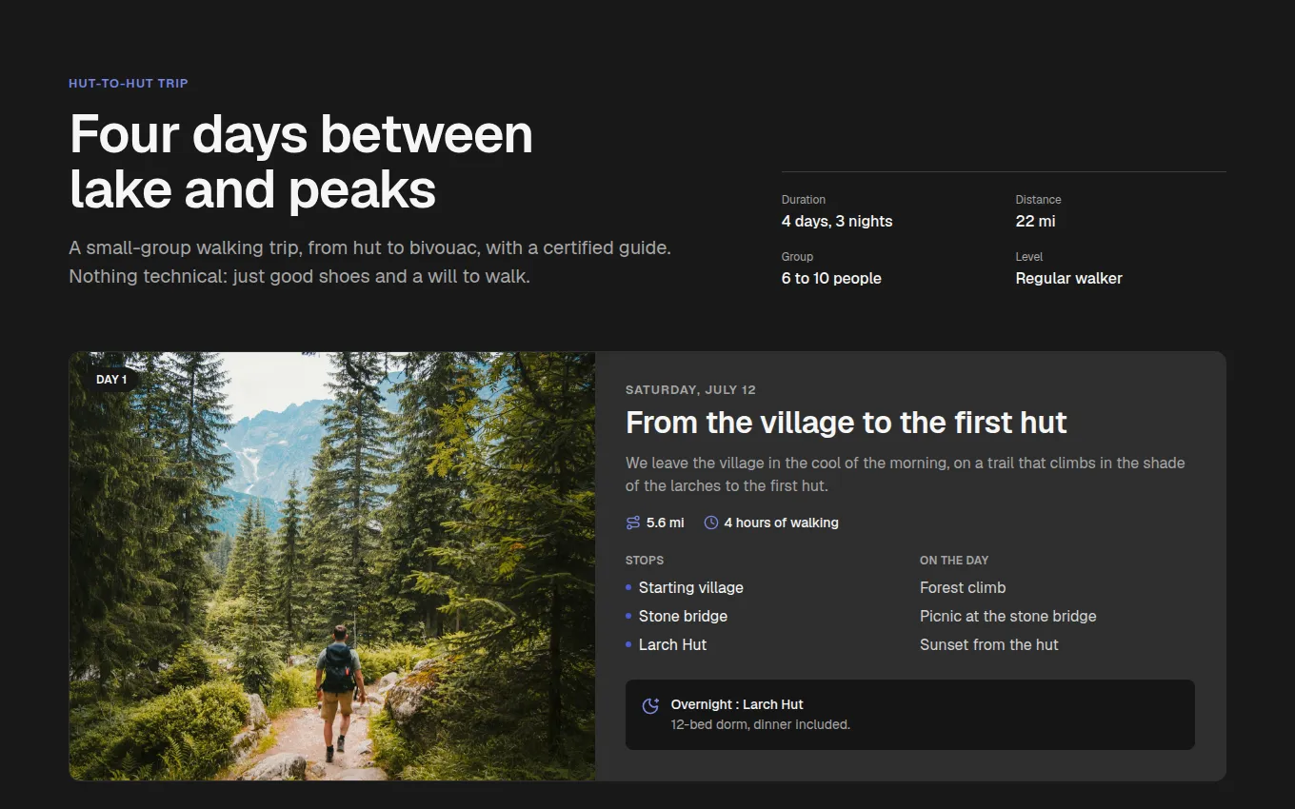This screenshot has width=1295, height=809.
Task: Click the "Stone bridge" stop
Action: point(683,617)
